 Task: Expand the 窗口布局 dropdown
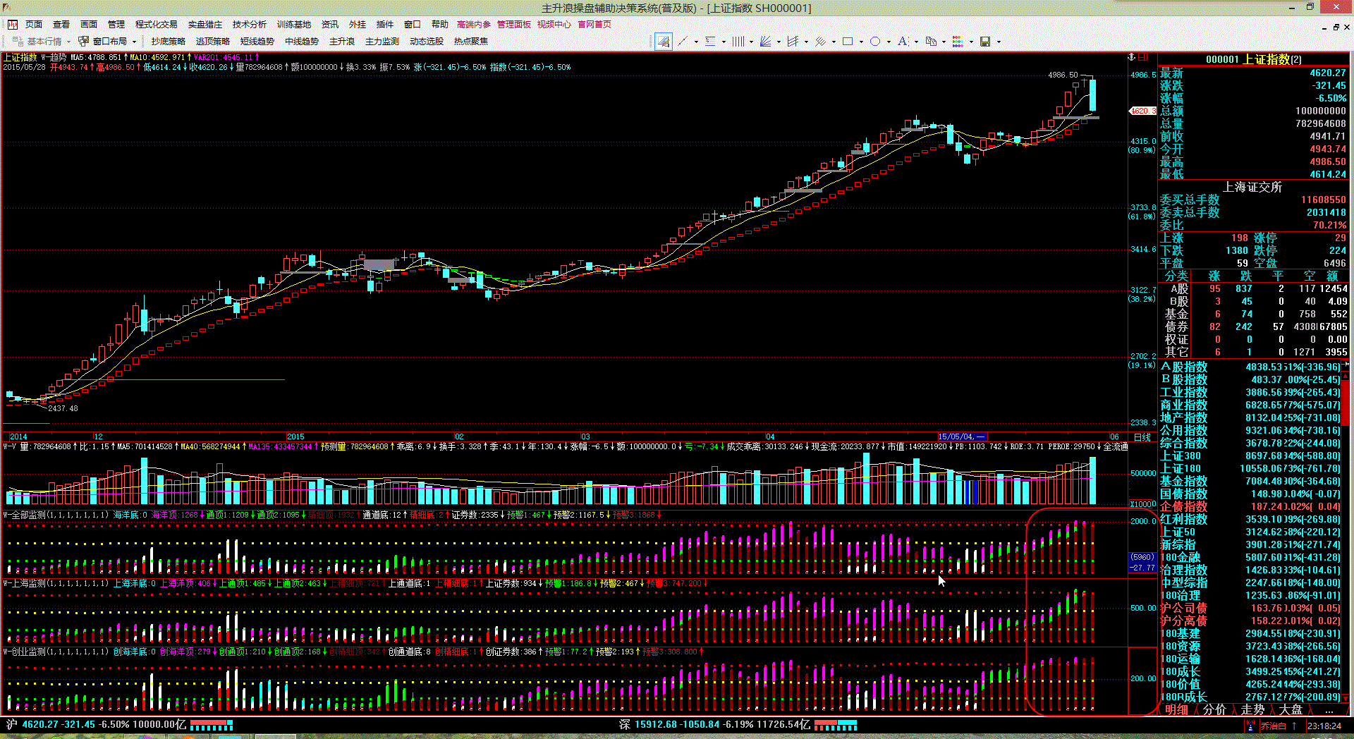(134, 42)
